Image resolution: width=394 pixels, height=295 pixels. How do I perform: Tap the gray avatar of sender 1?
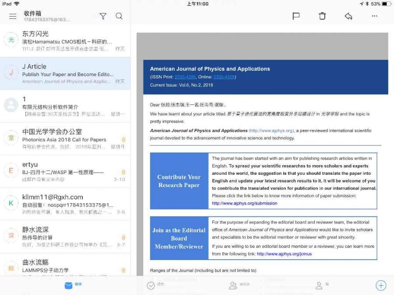click(x=11, y=105)
